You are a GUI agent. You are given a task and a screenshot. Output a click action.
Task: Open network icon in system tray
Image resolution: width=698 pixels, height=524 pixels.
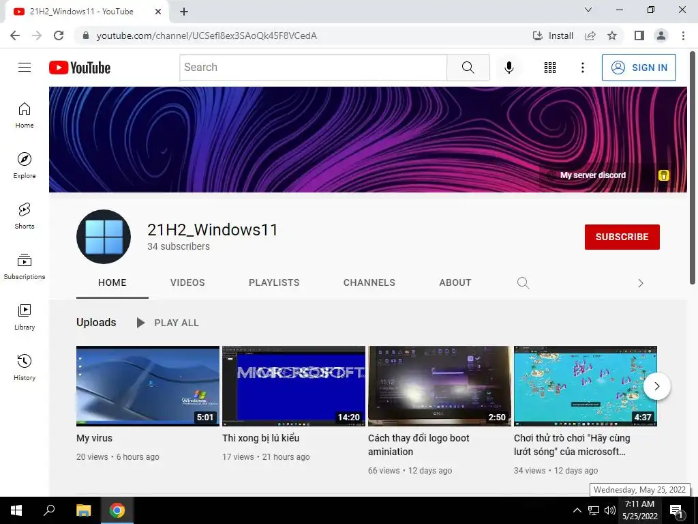coord(594,510)
